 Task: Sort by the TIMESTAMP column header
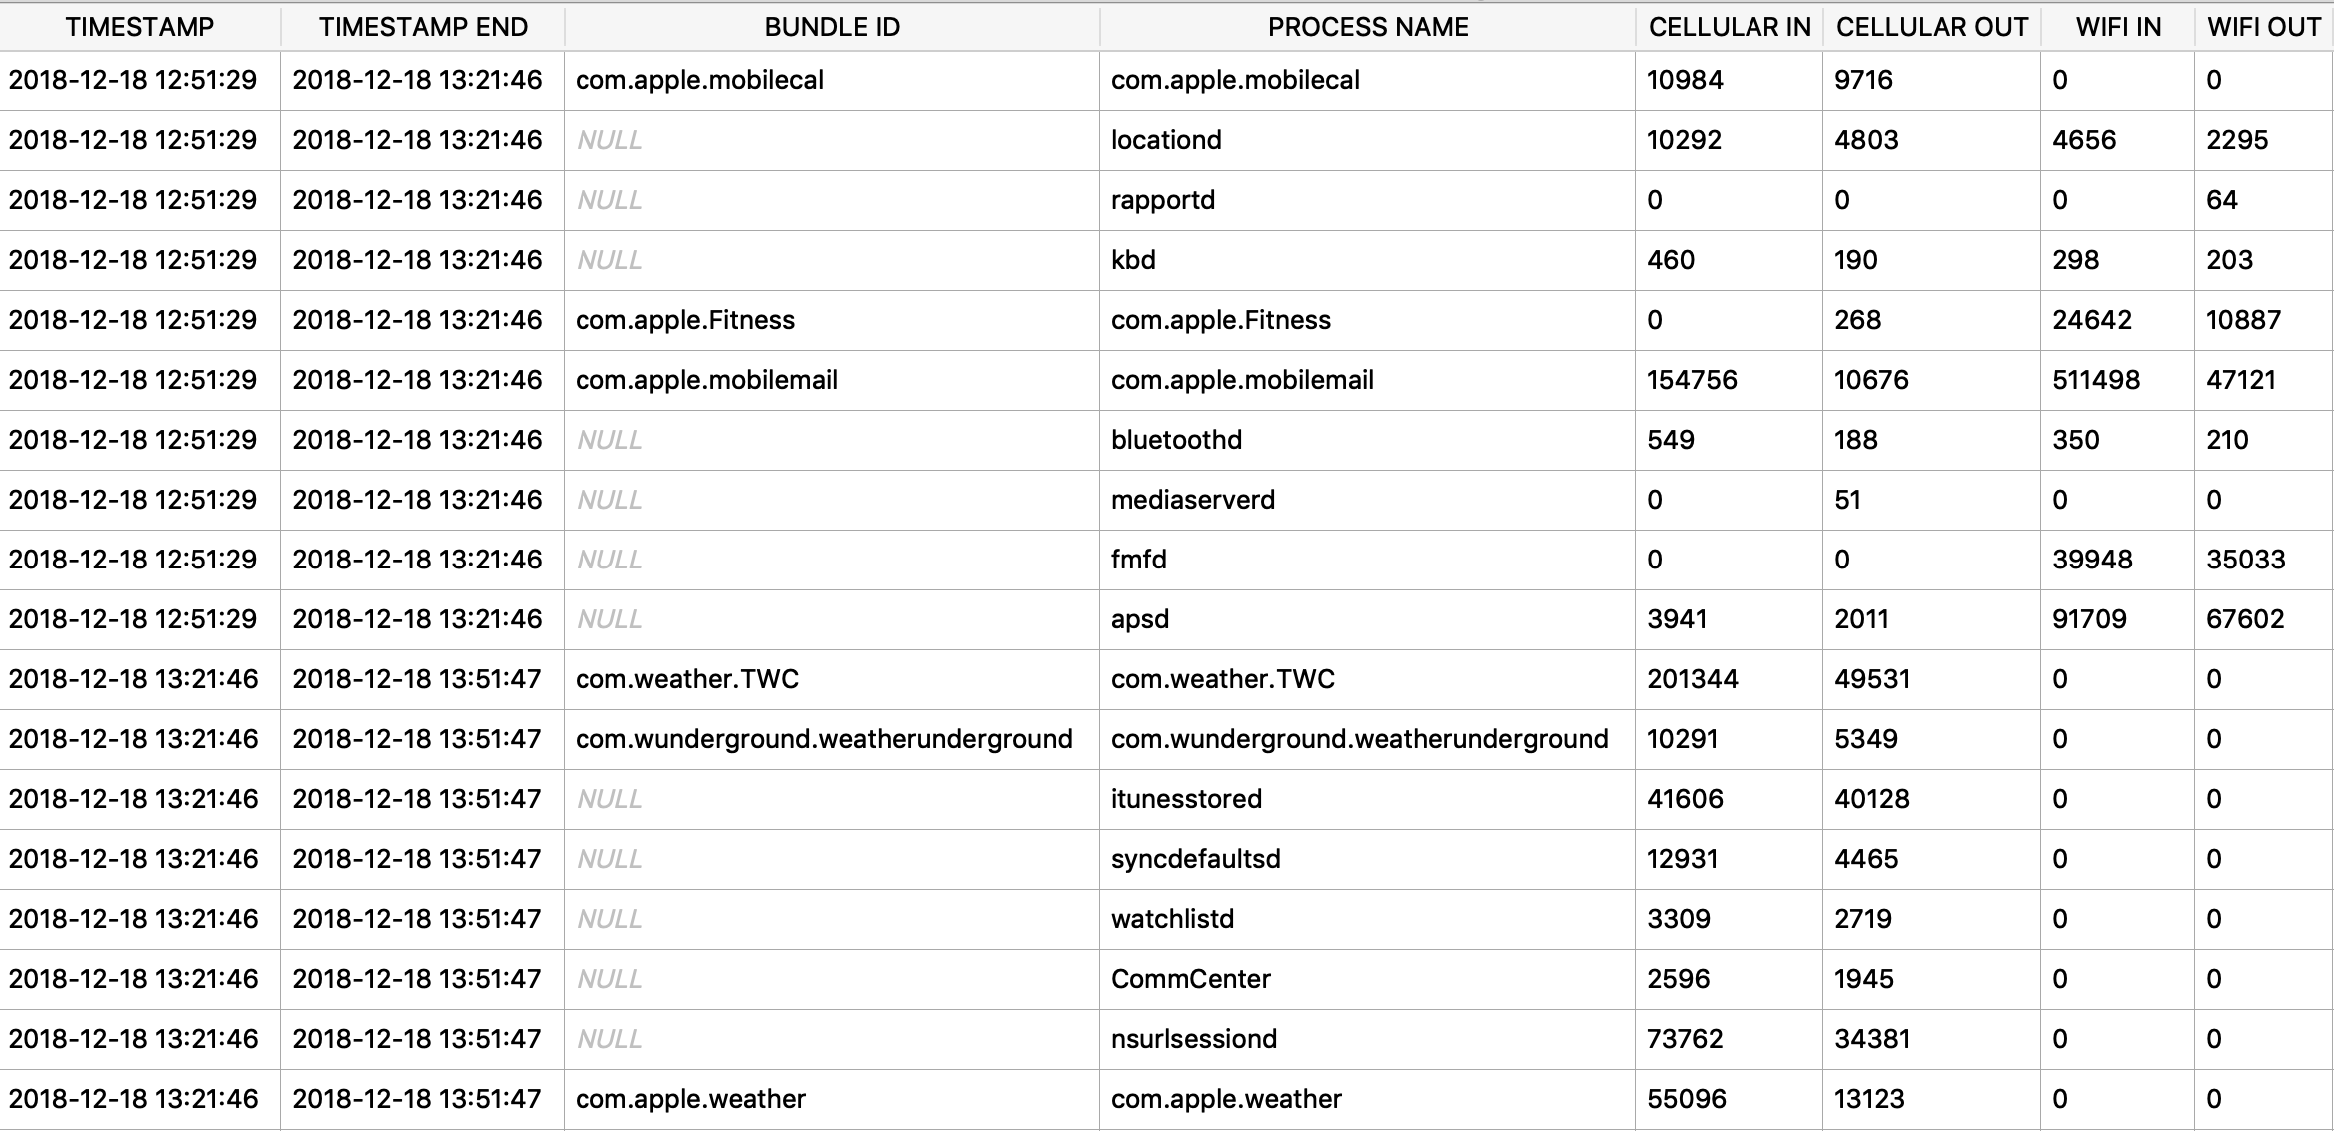click(140, 27)
